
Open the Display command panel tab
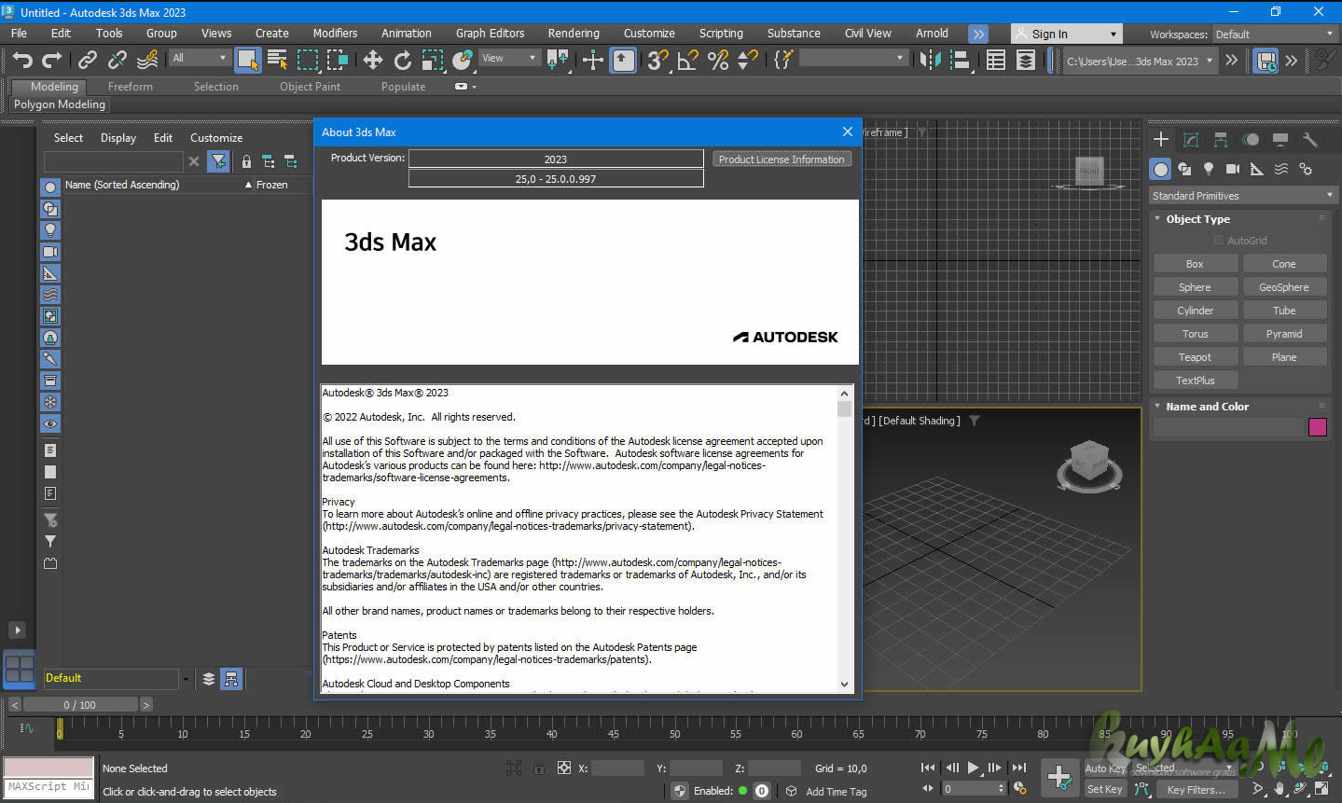point(1280,140)
